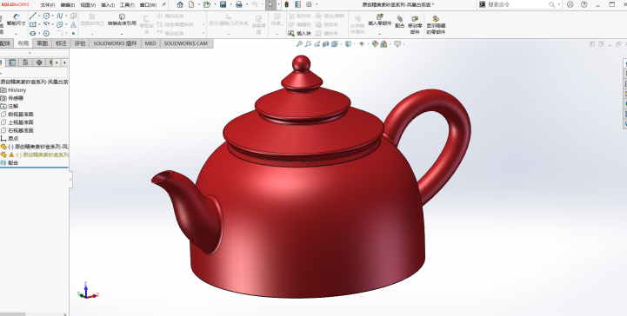Open the 文件(F) menu

[x=48, y=5]
